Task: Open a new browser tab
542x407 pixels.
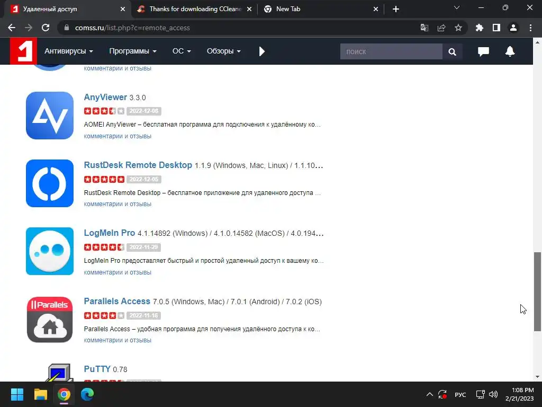Action: pos(396,9)
